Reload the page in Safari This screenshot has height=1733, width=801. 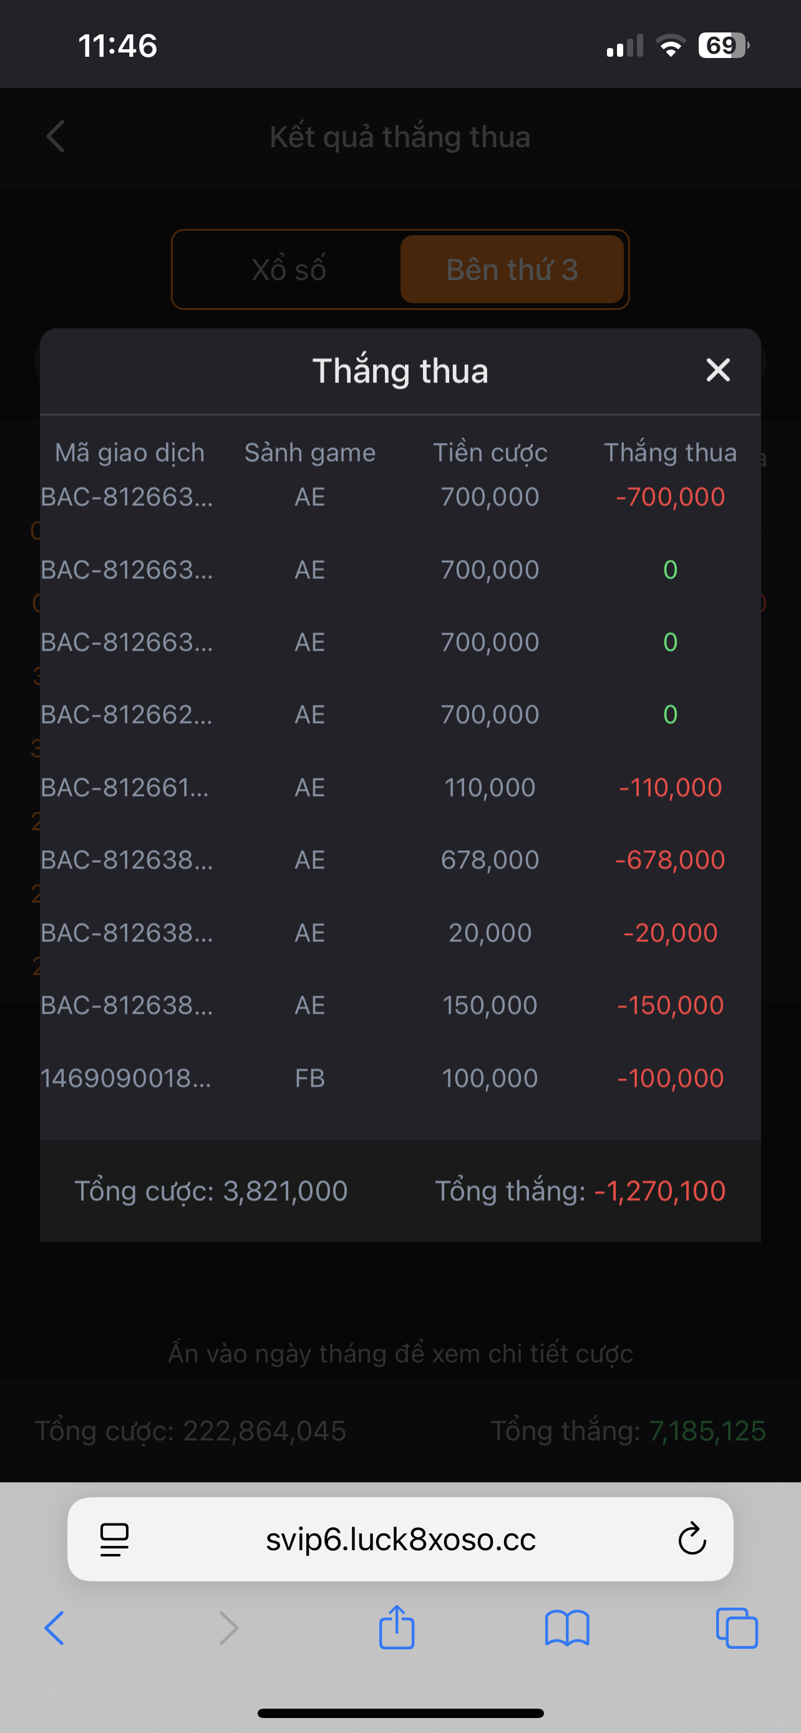691,1539
